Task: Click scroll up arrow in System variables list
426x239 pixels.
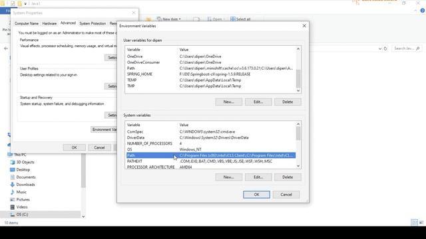Action: pyautogui.click(x=298, y=124)
